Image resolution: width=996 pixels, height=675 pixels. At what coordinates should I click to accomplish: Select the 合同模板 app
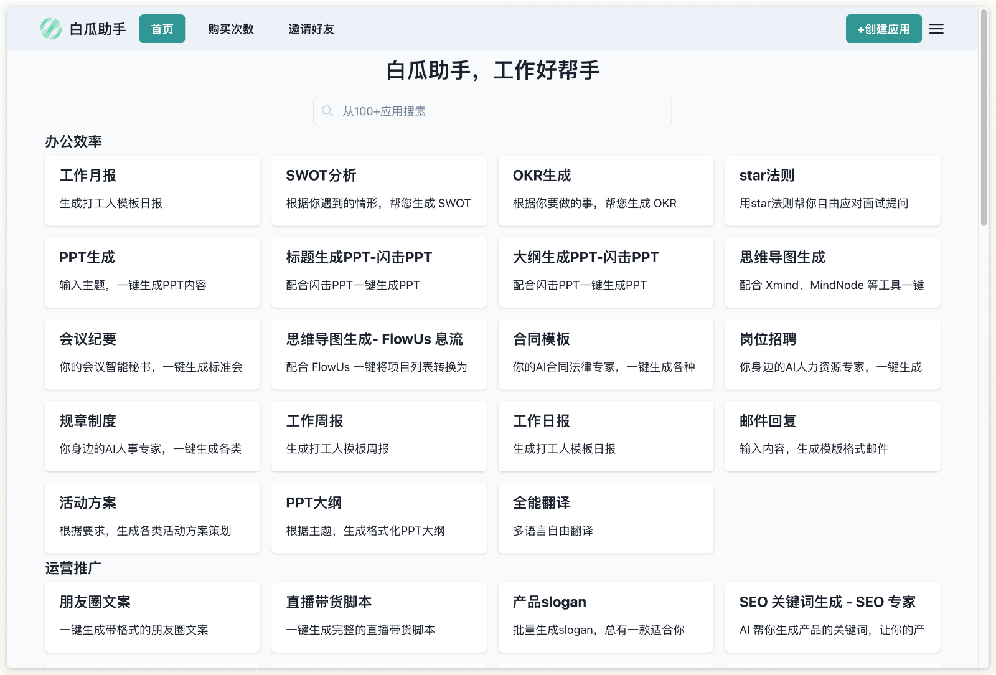point(605,354)
